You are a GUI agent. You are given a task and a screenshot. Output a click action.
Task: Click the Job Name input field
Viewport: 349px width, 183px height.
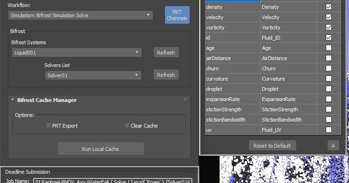point(112,181)
